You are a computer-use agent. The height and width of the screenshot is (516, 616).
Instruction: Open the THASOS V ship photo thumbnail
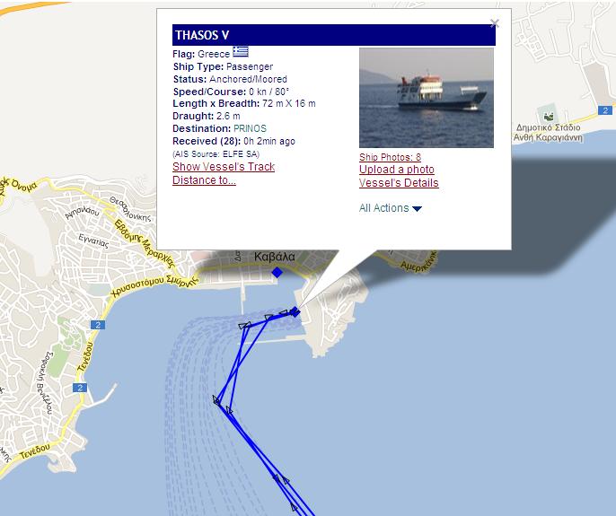[x=427, y=98]
